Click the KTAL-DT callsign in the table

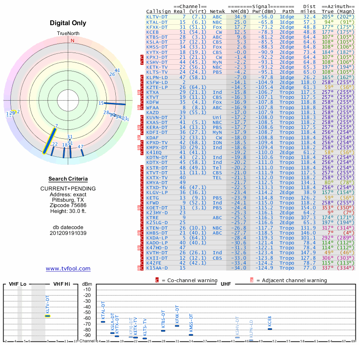click(x=157, y=22)
